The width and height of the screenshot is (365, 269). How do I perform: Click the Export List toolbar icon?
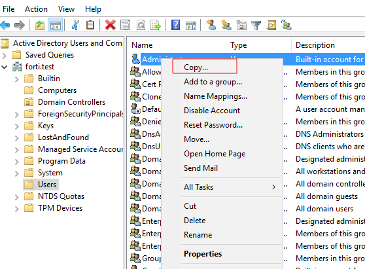156,25
